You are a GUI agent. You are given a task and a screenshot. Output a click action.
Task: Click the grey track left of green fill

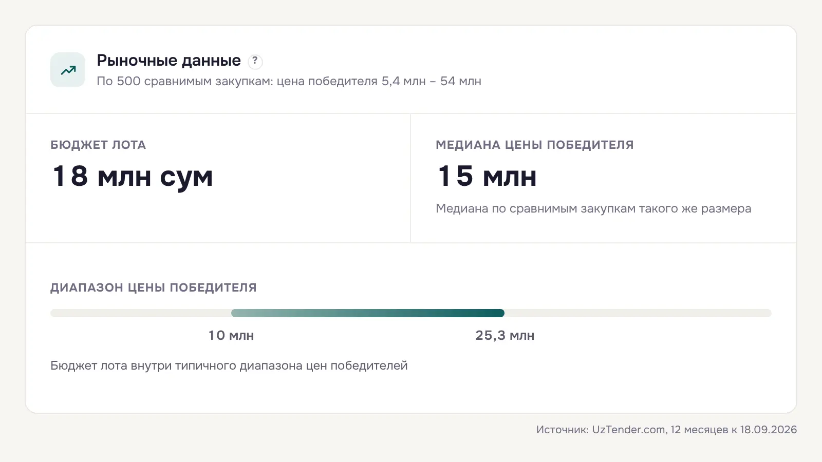point(141,313)
